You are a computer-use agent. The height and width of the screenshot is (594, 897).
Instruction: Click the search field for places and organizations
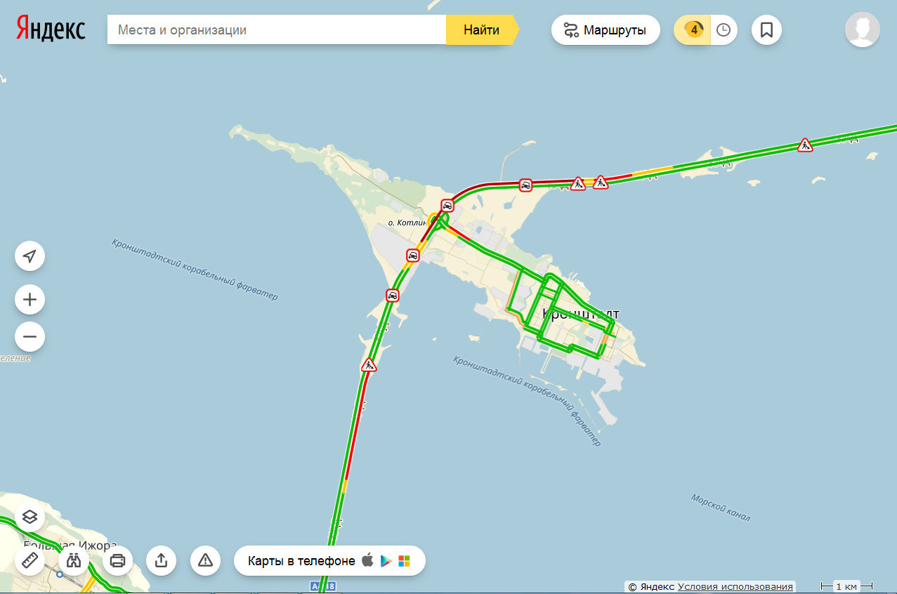click(x=277, y=30)
